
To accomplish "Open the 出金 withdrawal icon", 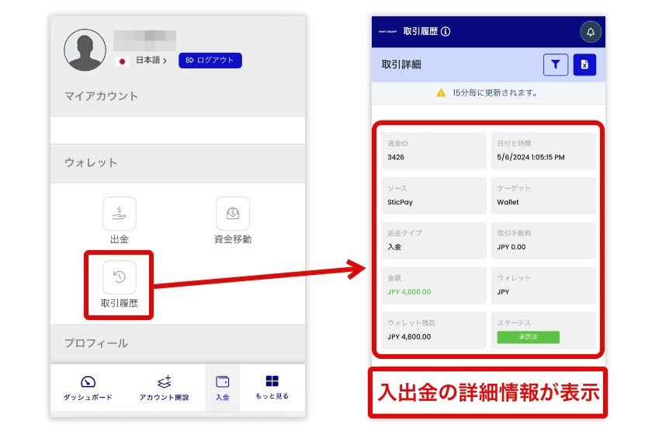I will click(x=120, y=214).
